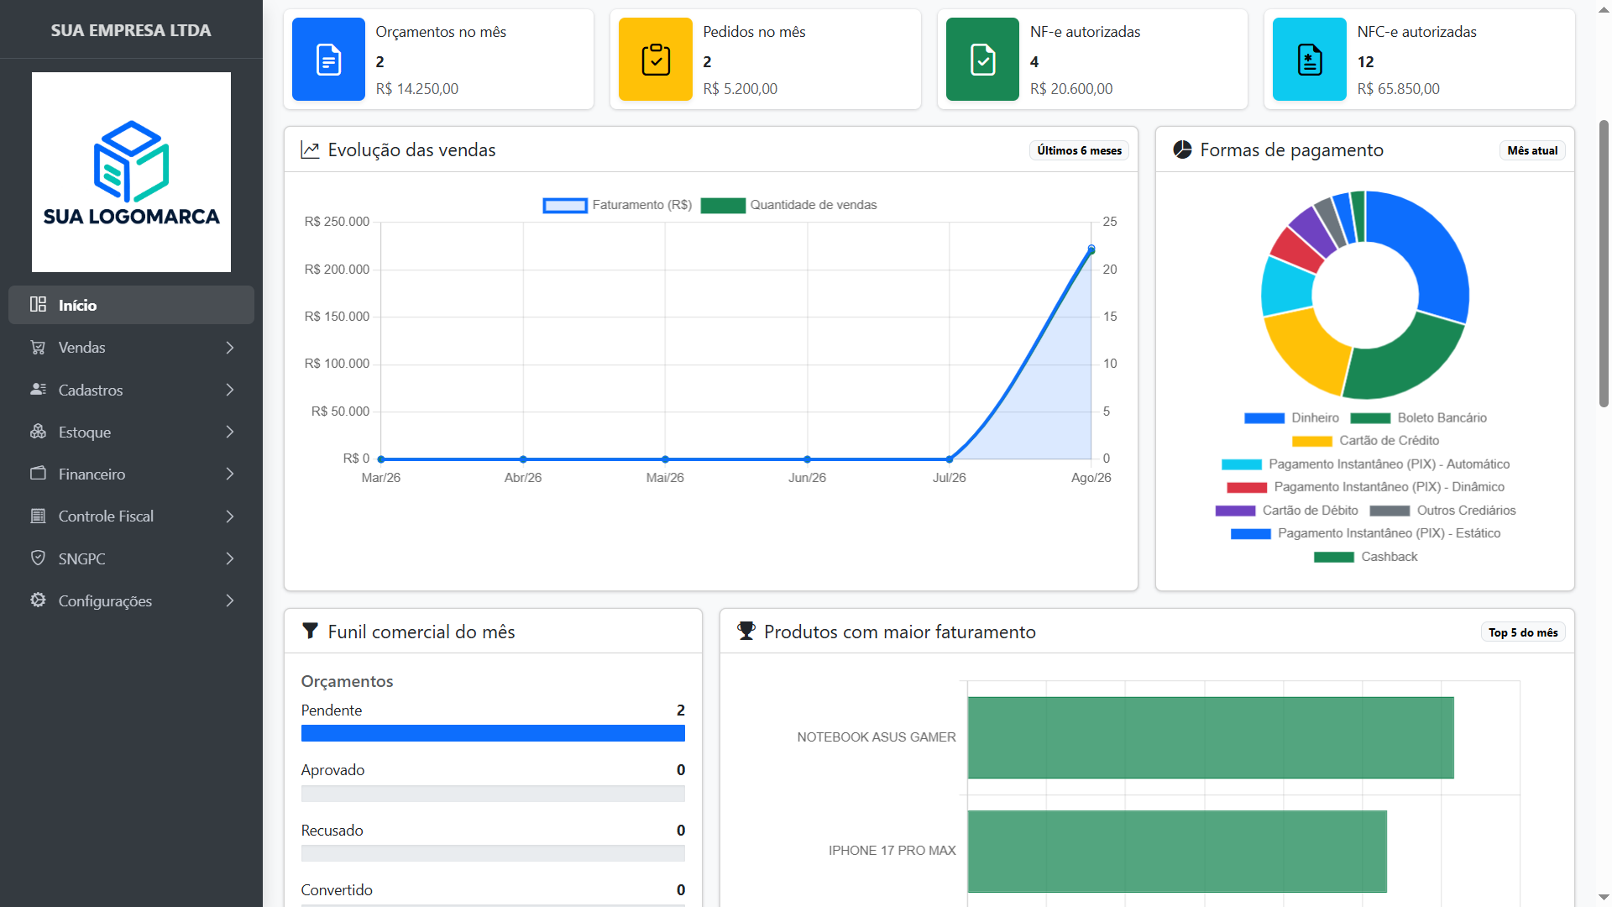
Task: Click the Configurações gear icon
Action: [x=38, y=600]
